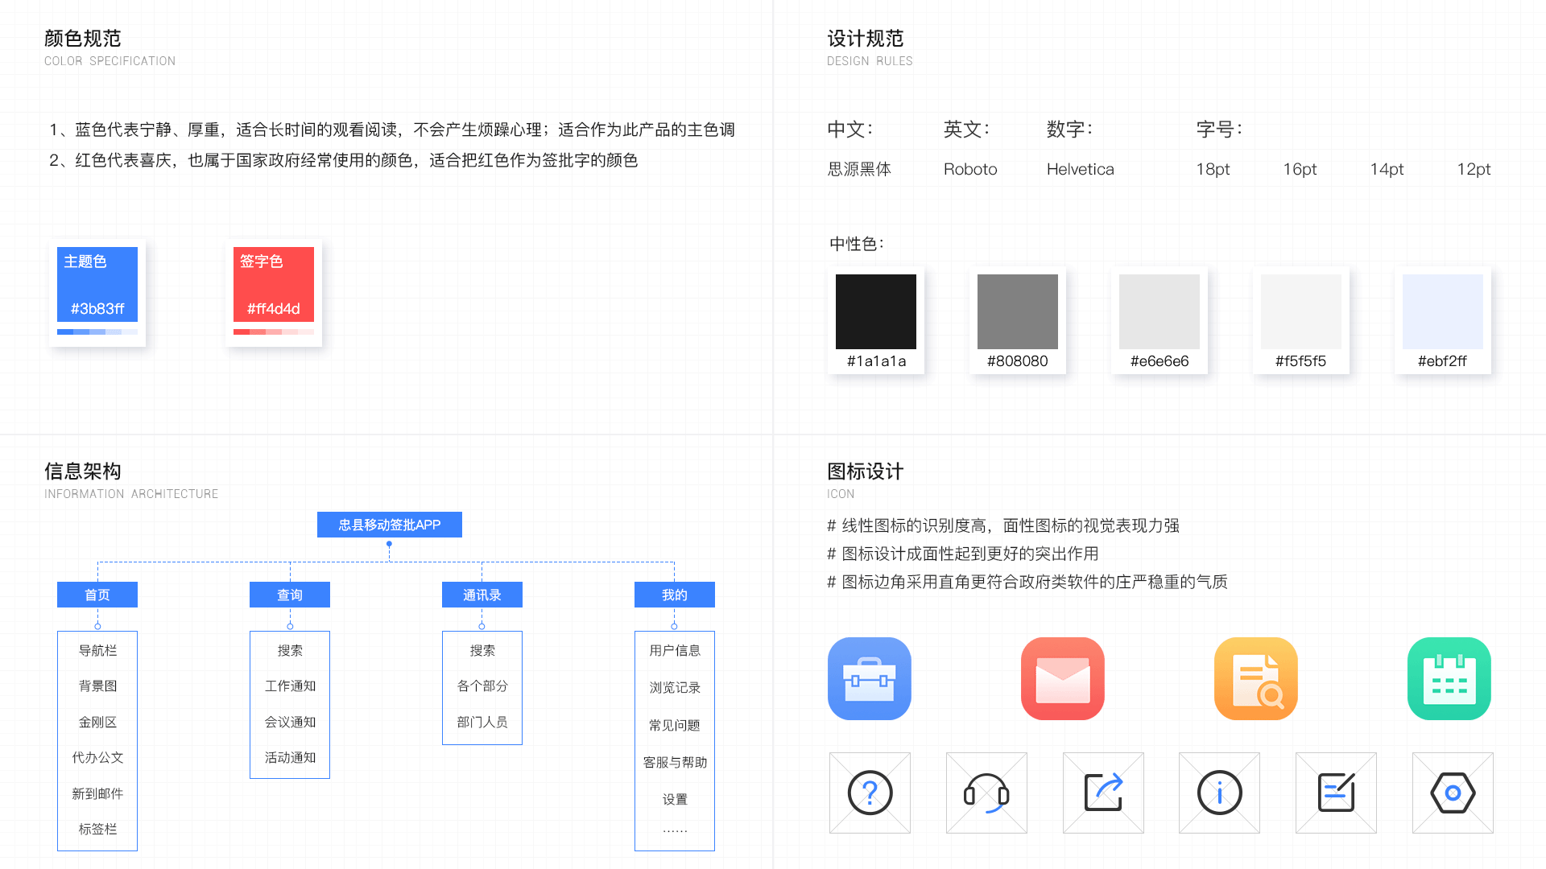This screenshot has width=1546, height=869.
Task: Pick the light gray #e6e6e6 swatch
Action: [x=1159, y=311]
